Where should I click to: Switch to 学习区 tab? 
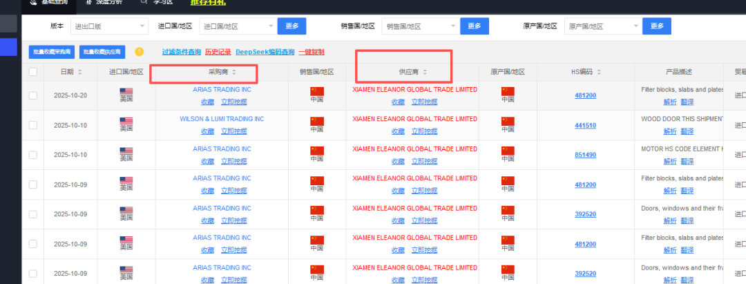(157, 2)
